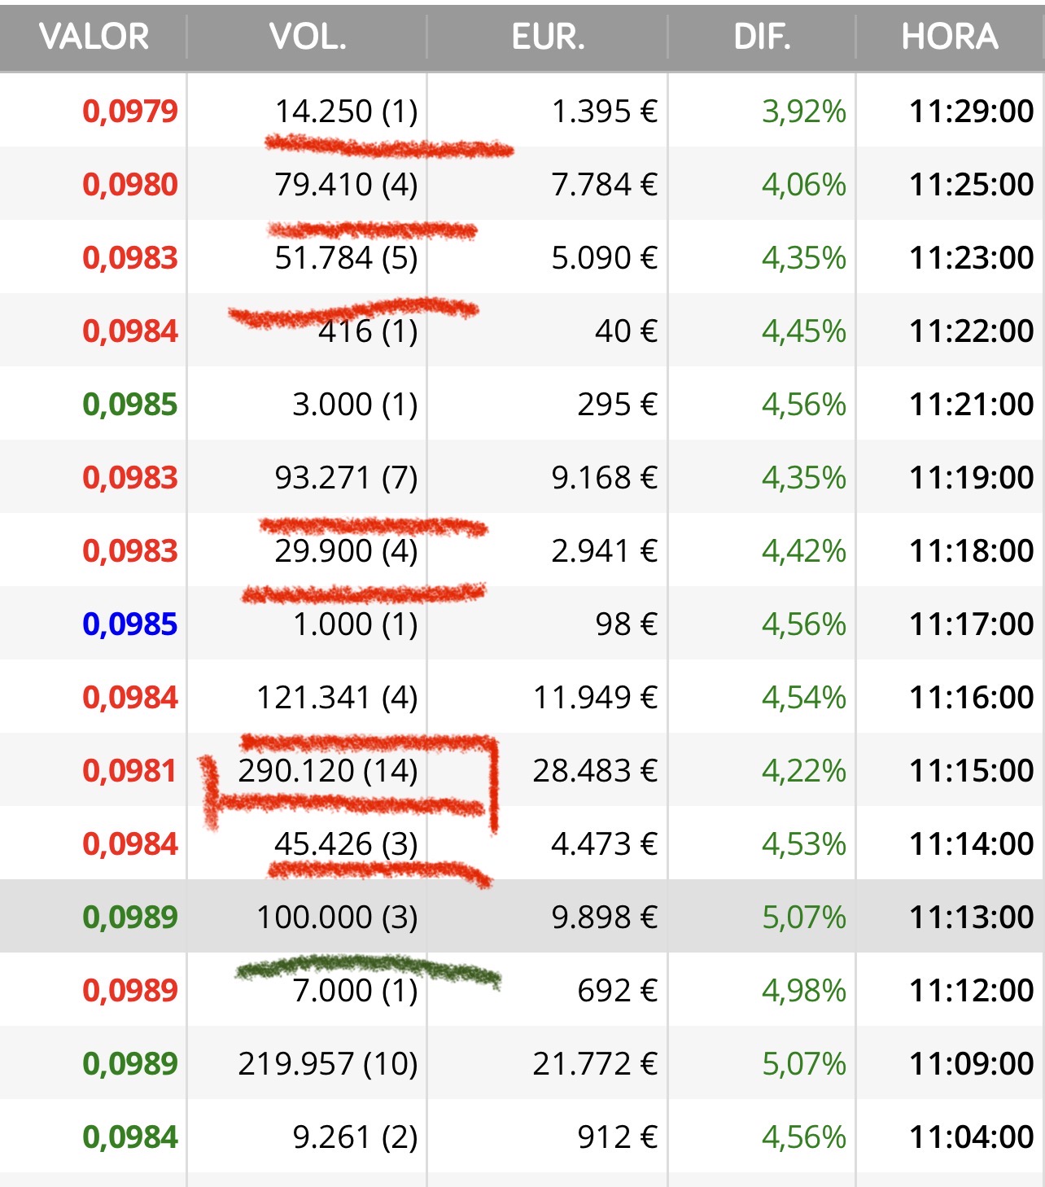Select the blue price 0,0985
Screen dimensions: 1045x1187
pos(130,624)
